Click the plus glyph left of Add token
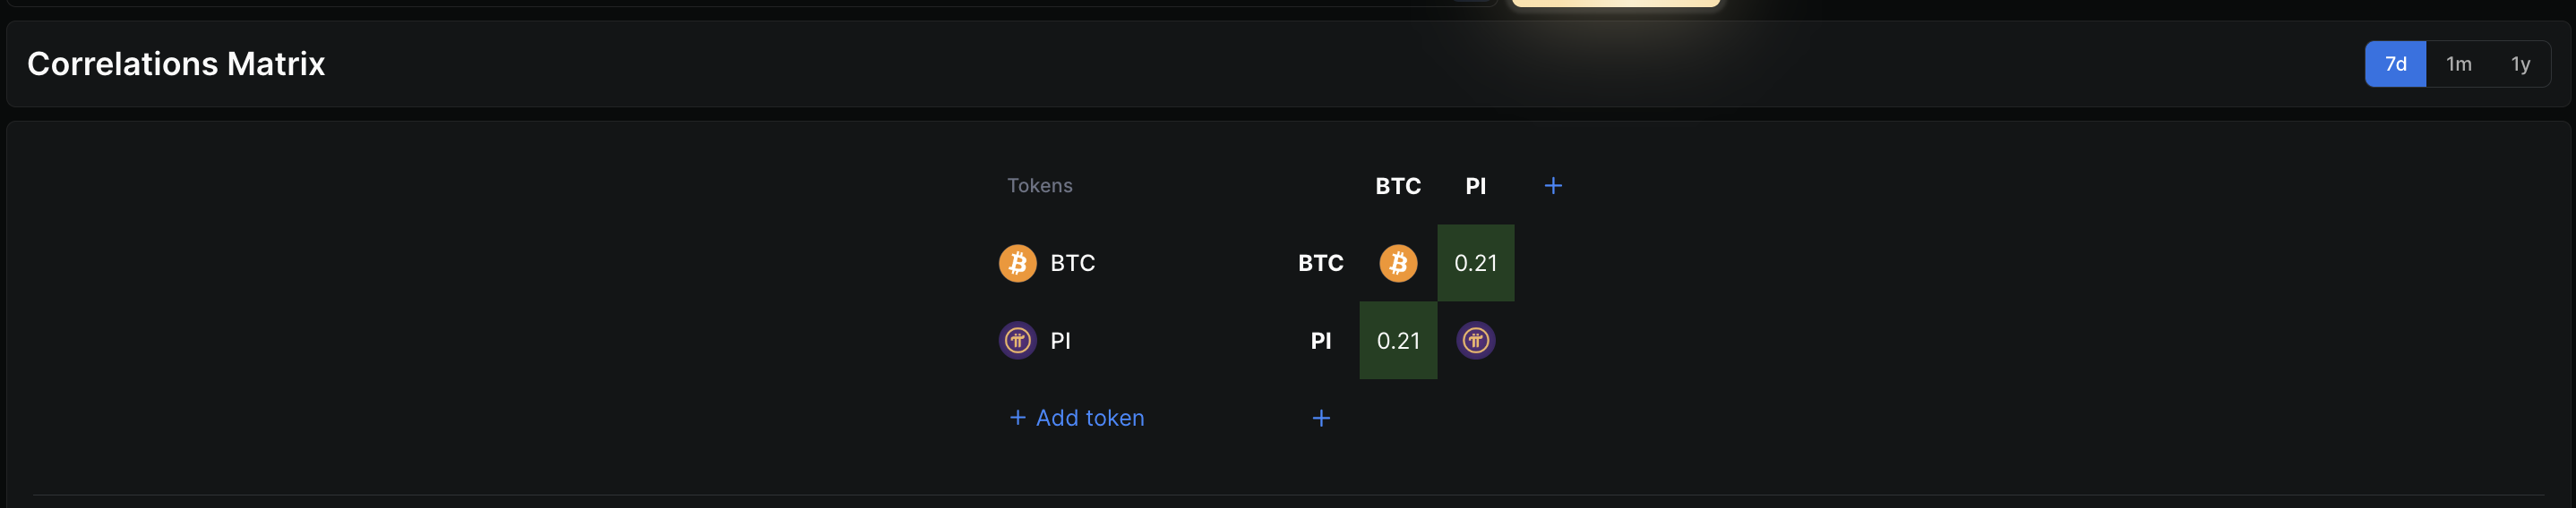 1017,419
